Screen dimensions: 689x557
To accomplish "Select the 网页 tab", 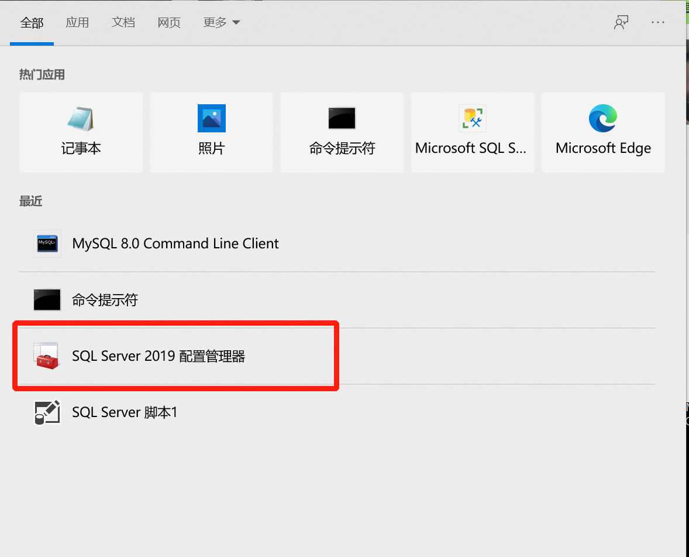I will pos(168,22).
